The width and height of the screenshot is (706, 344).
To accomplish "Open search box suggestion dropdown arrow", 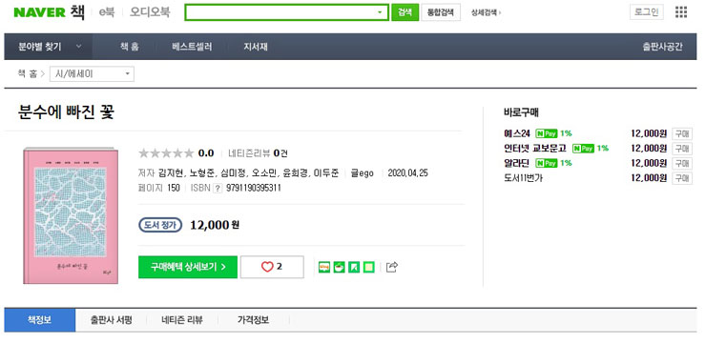I will [x=380, y=12].
